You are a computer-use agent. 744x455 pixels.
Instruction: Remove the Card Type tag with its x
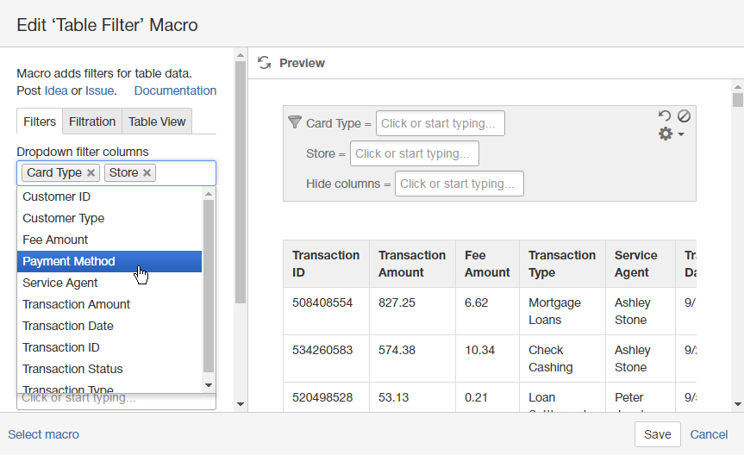point(91,173)
